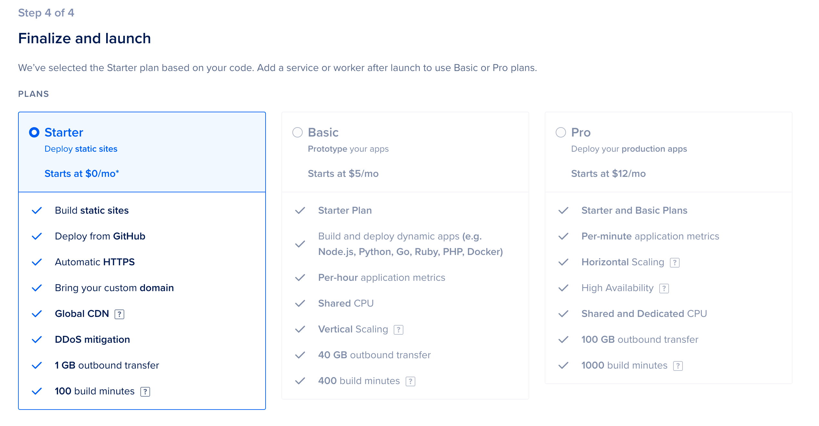The width and height of the screenshot is (819, 426).
Task: Click Starts at $12/mo price label
Action: point(609,174)
